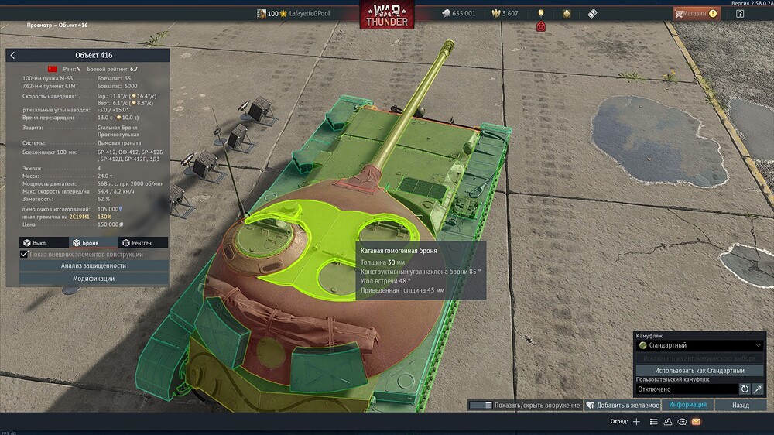Open Анализ защищённости

coord(94,265)
